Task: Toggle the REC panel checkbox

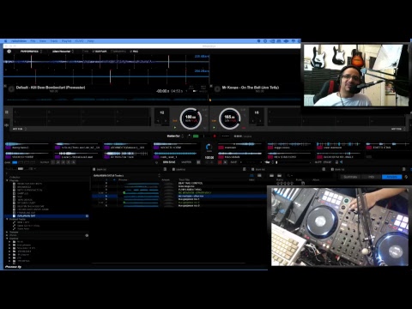Action: click(x=134, y=51)
